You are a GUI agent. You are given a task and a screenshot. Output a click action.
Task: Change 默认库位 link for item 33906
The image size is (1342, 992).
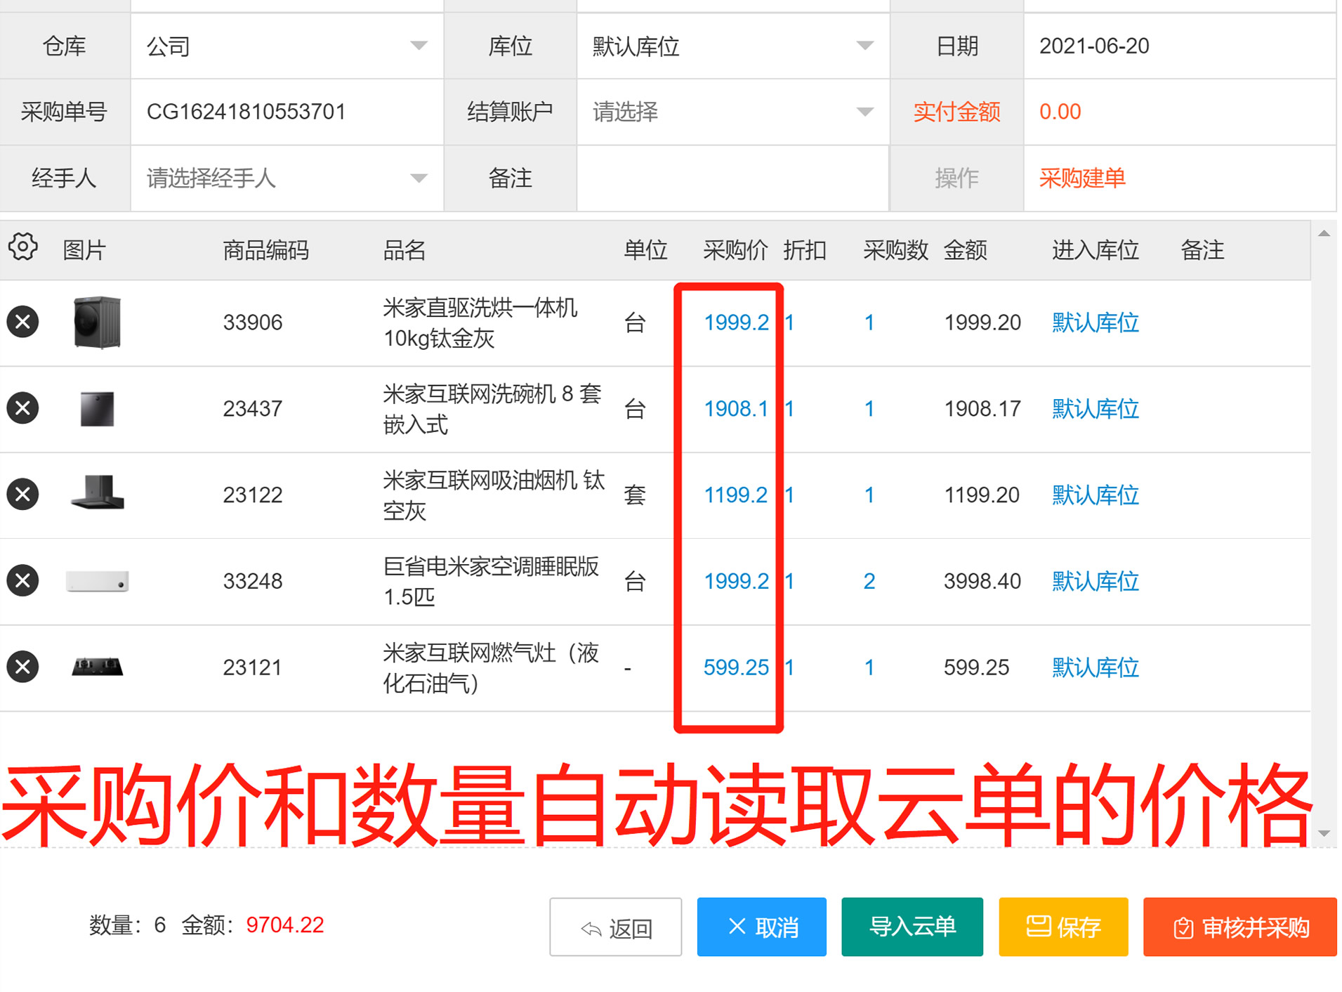[x=1096, y=322]
